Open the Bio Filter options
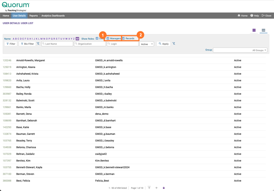The width and height of the screenshot is (274, 191). (x=27, y=44)
